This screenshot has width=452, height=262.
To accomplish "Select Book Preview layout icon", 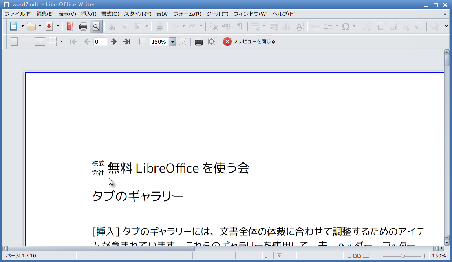I will tap(40, 42).
